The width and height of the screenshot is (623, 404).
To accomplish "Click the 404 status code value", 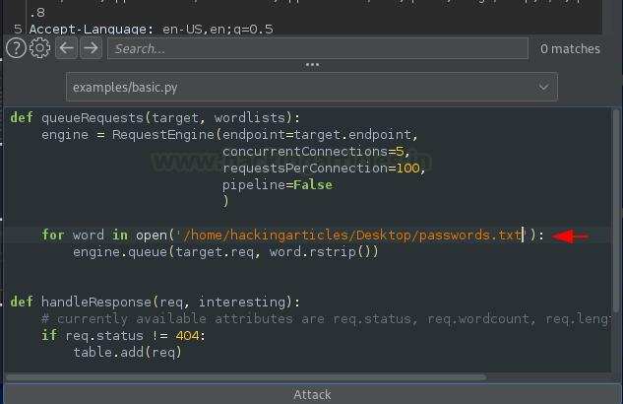I will point(187,336).
